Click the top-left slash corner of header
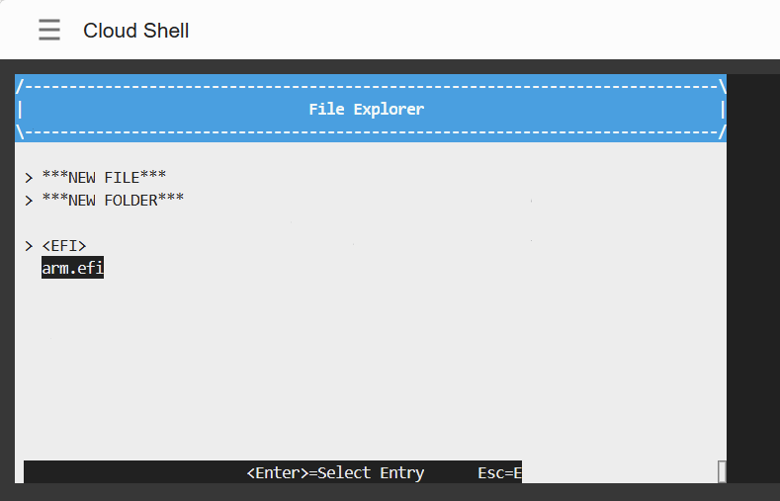 coord(20,86)
